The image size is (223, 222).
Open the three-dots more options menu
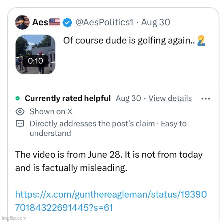point(206,99)
